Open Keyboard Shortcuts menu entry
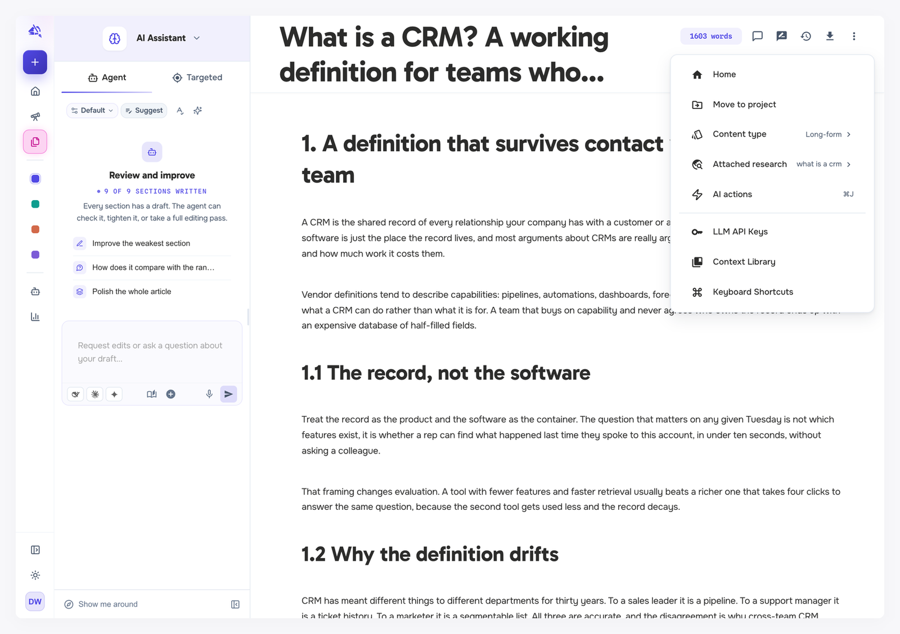 (x=772, y=292)
